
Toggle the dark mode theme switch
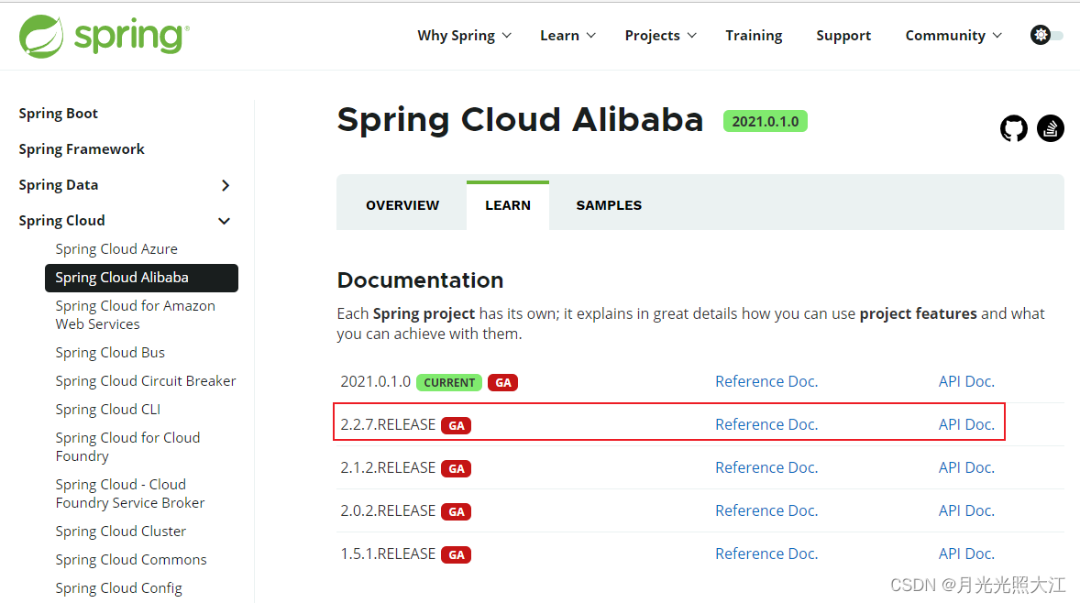point(1046,35)
